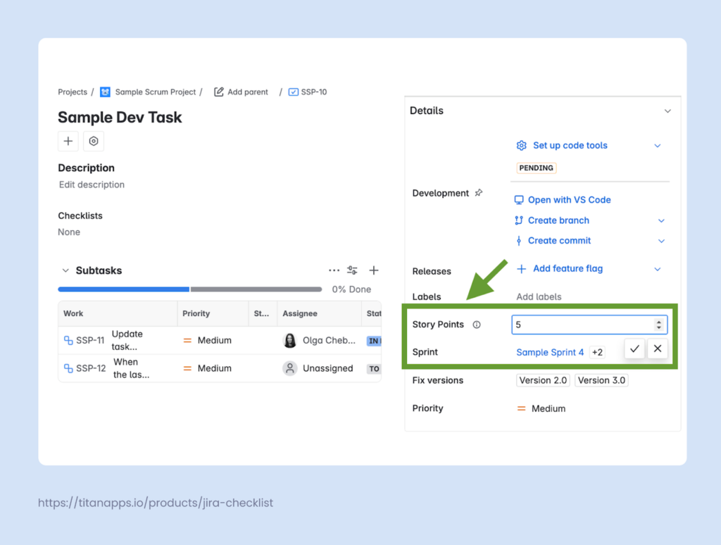Screen dimensions: 721x545
Task: Click the hexagon apps icon under the title
Action: point(94,142)
